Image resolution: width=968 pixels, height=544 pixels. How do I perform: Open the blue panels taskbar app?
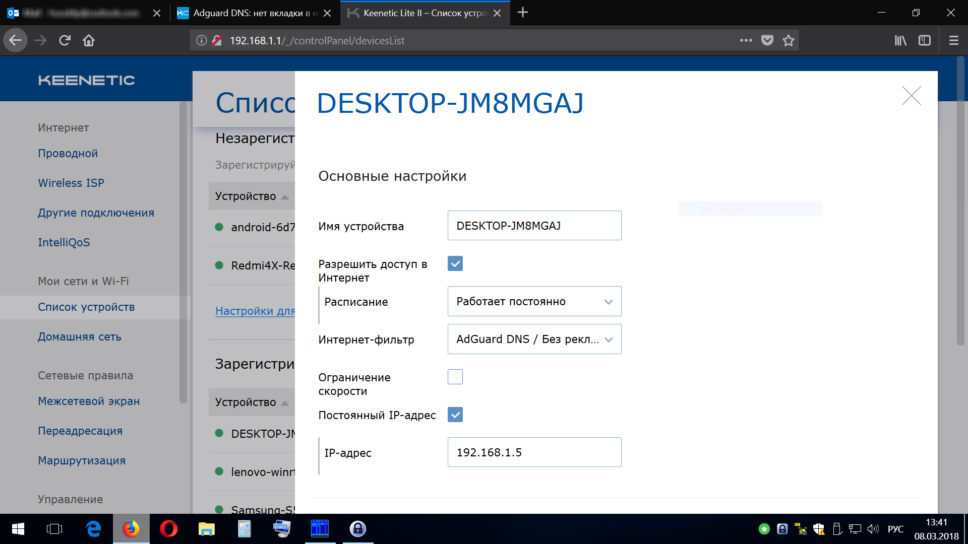pos(320,529)
